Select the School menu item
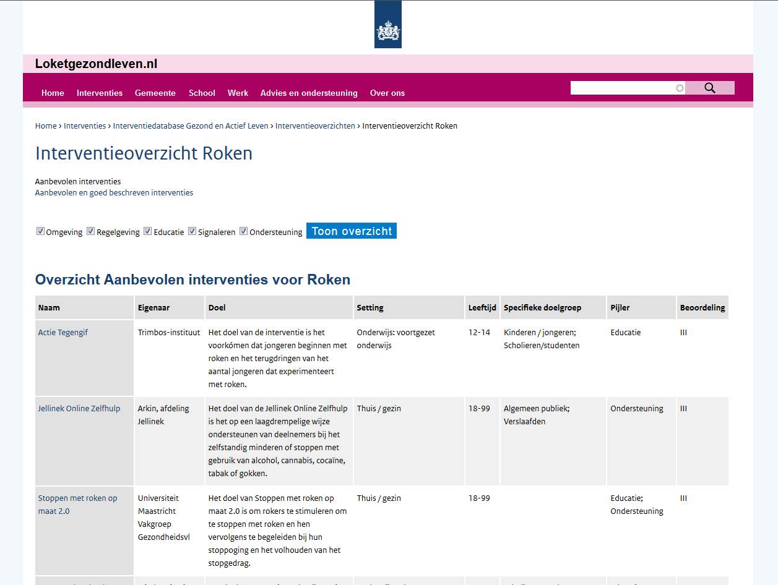This screenshot has height=585, width=778. coord(202,93)
